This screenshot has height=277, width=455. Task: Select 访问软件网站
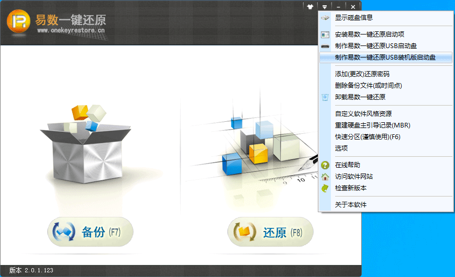click(386, 177)
